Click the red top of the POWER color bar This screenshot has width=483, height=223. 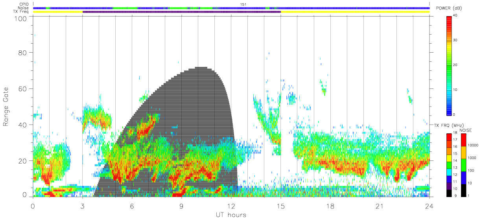(x=449, y=20)
